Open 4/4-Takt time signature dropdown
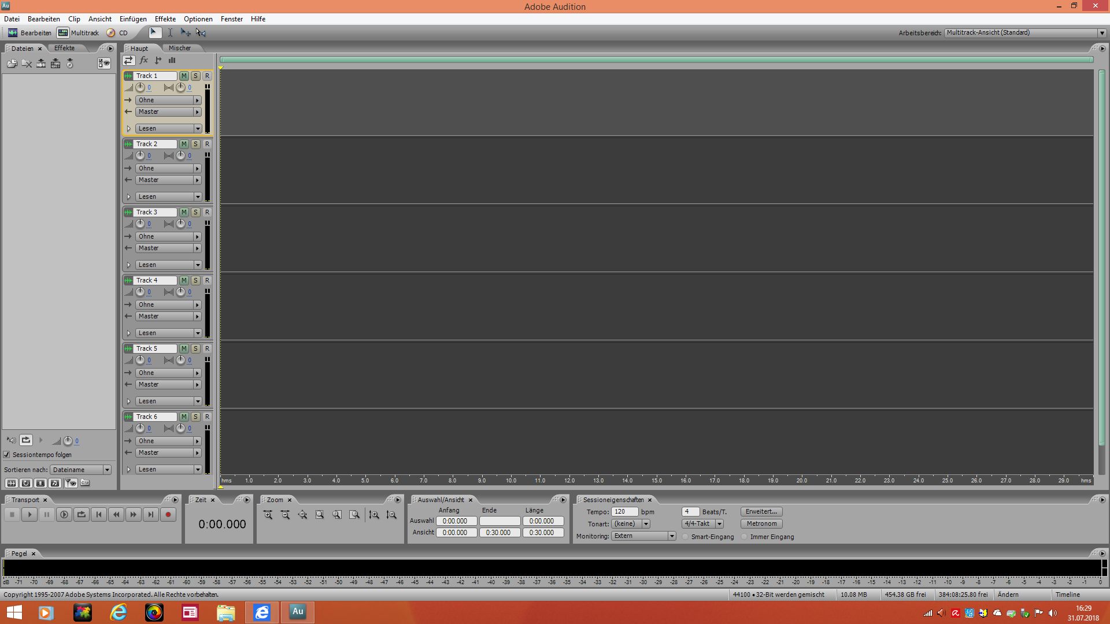The width and height of the screenshot is (1110, 624). click(x=702, y=523)
